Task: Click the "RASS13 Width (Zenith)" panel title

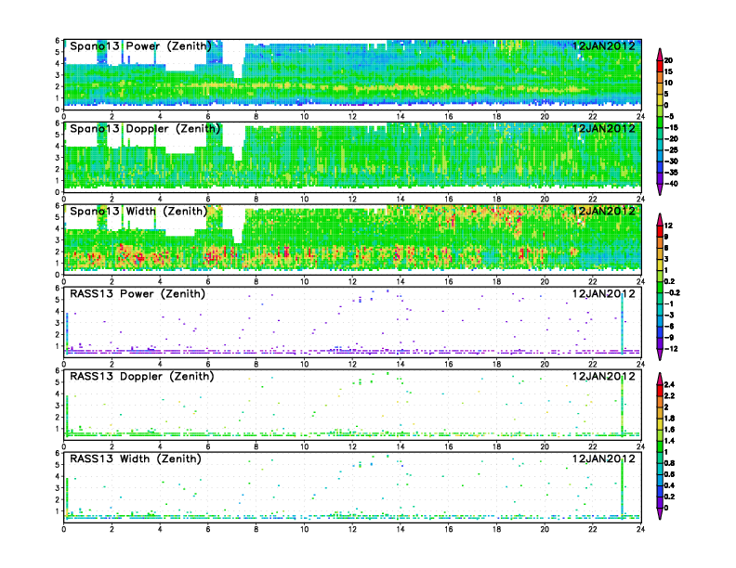Action: [x=136, y=458]
